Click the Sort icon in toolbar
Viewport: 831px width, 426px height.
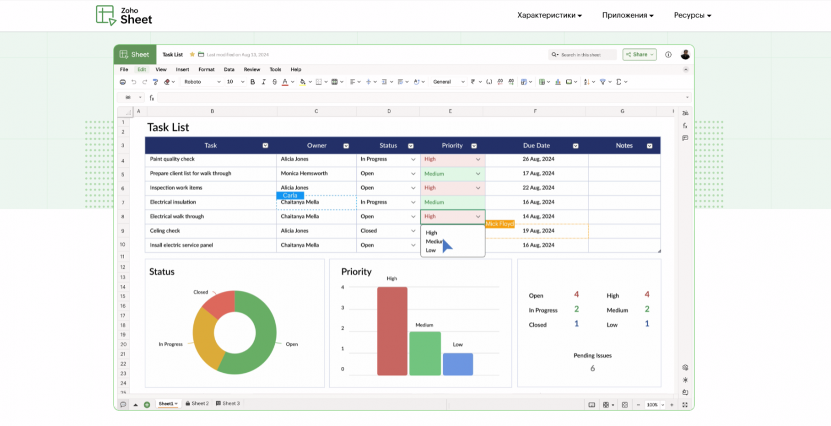coord(586,82)
